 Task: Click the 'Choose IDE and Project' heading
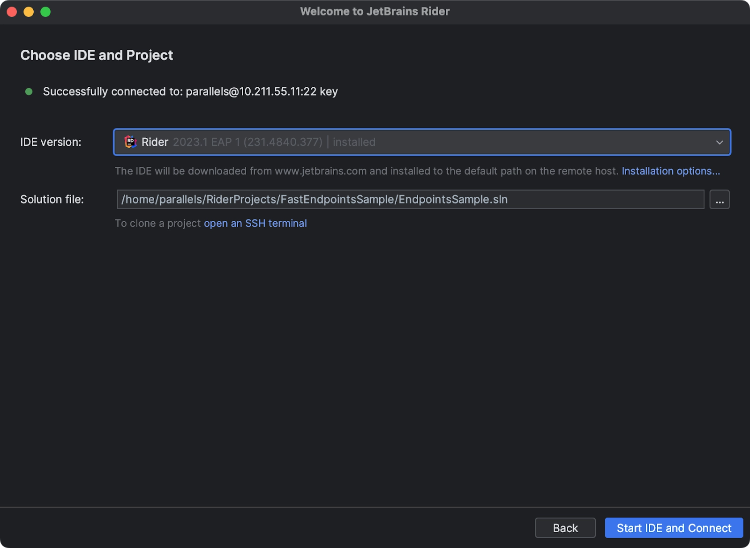pyautogui.click(x=97, y=55)
